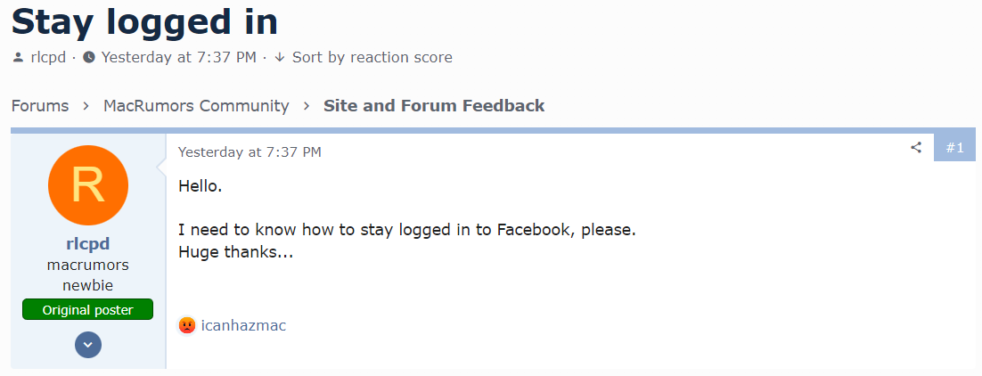Click the chevron after MacRumors Community breadcrumb
The width and height of the screenshot is (982, 376).
point(307,106)
